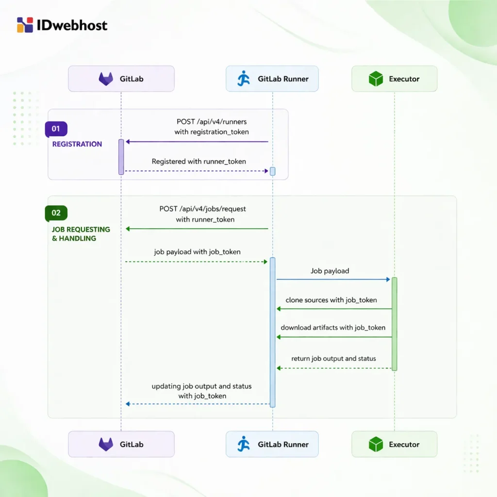Screen dimensions: 497x497
Task: Click the clone sources with job_token label
Action: [331, 300]
